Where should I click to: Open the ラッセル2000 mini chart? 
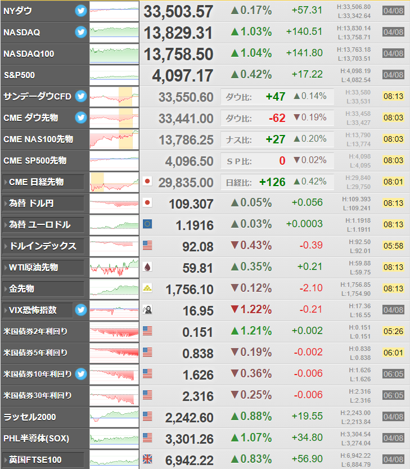[x=114, y=417]
